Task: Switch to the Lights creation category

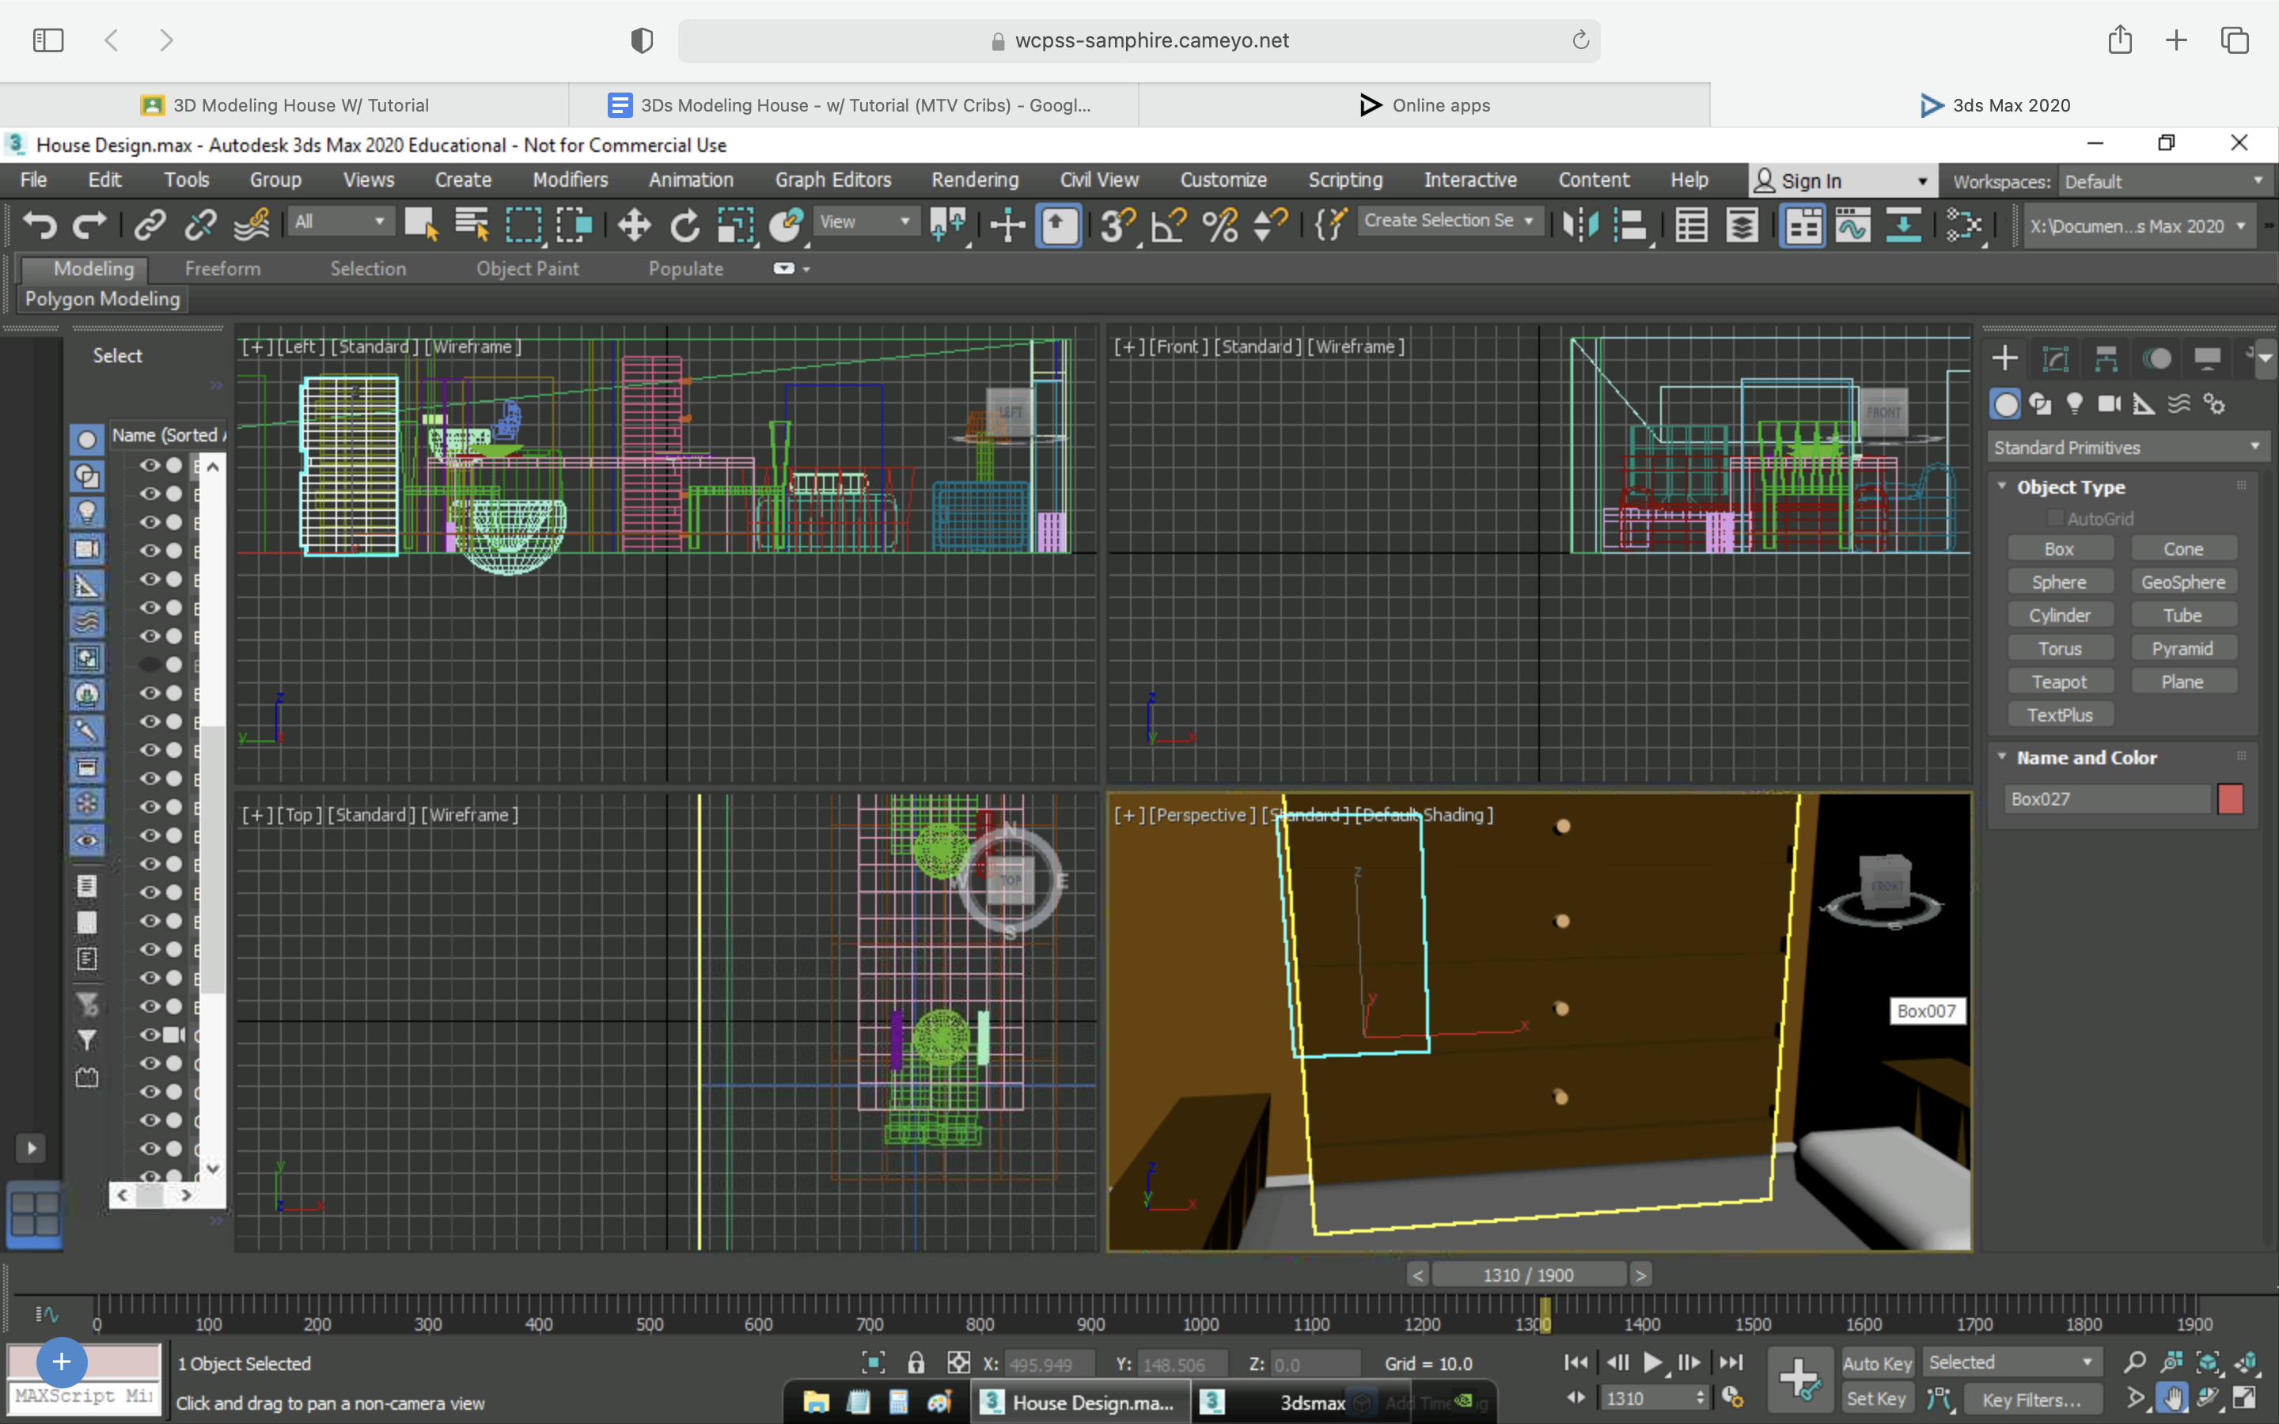Action: (2076, 403)
